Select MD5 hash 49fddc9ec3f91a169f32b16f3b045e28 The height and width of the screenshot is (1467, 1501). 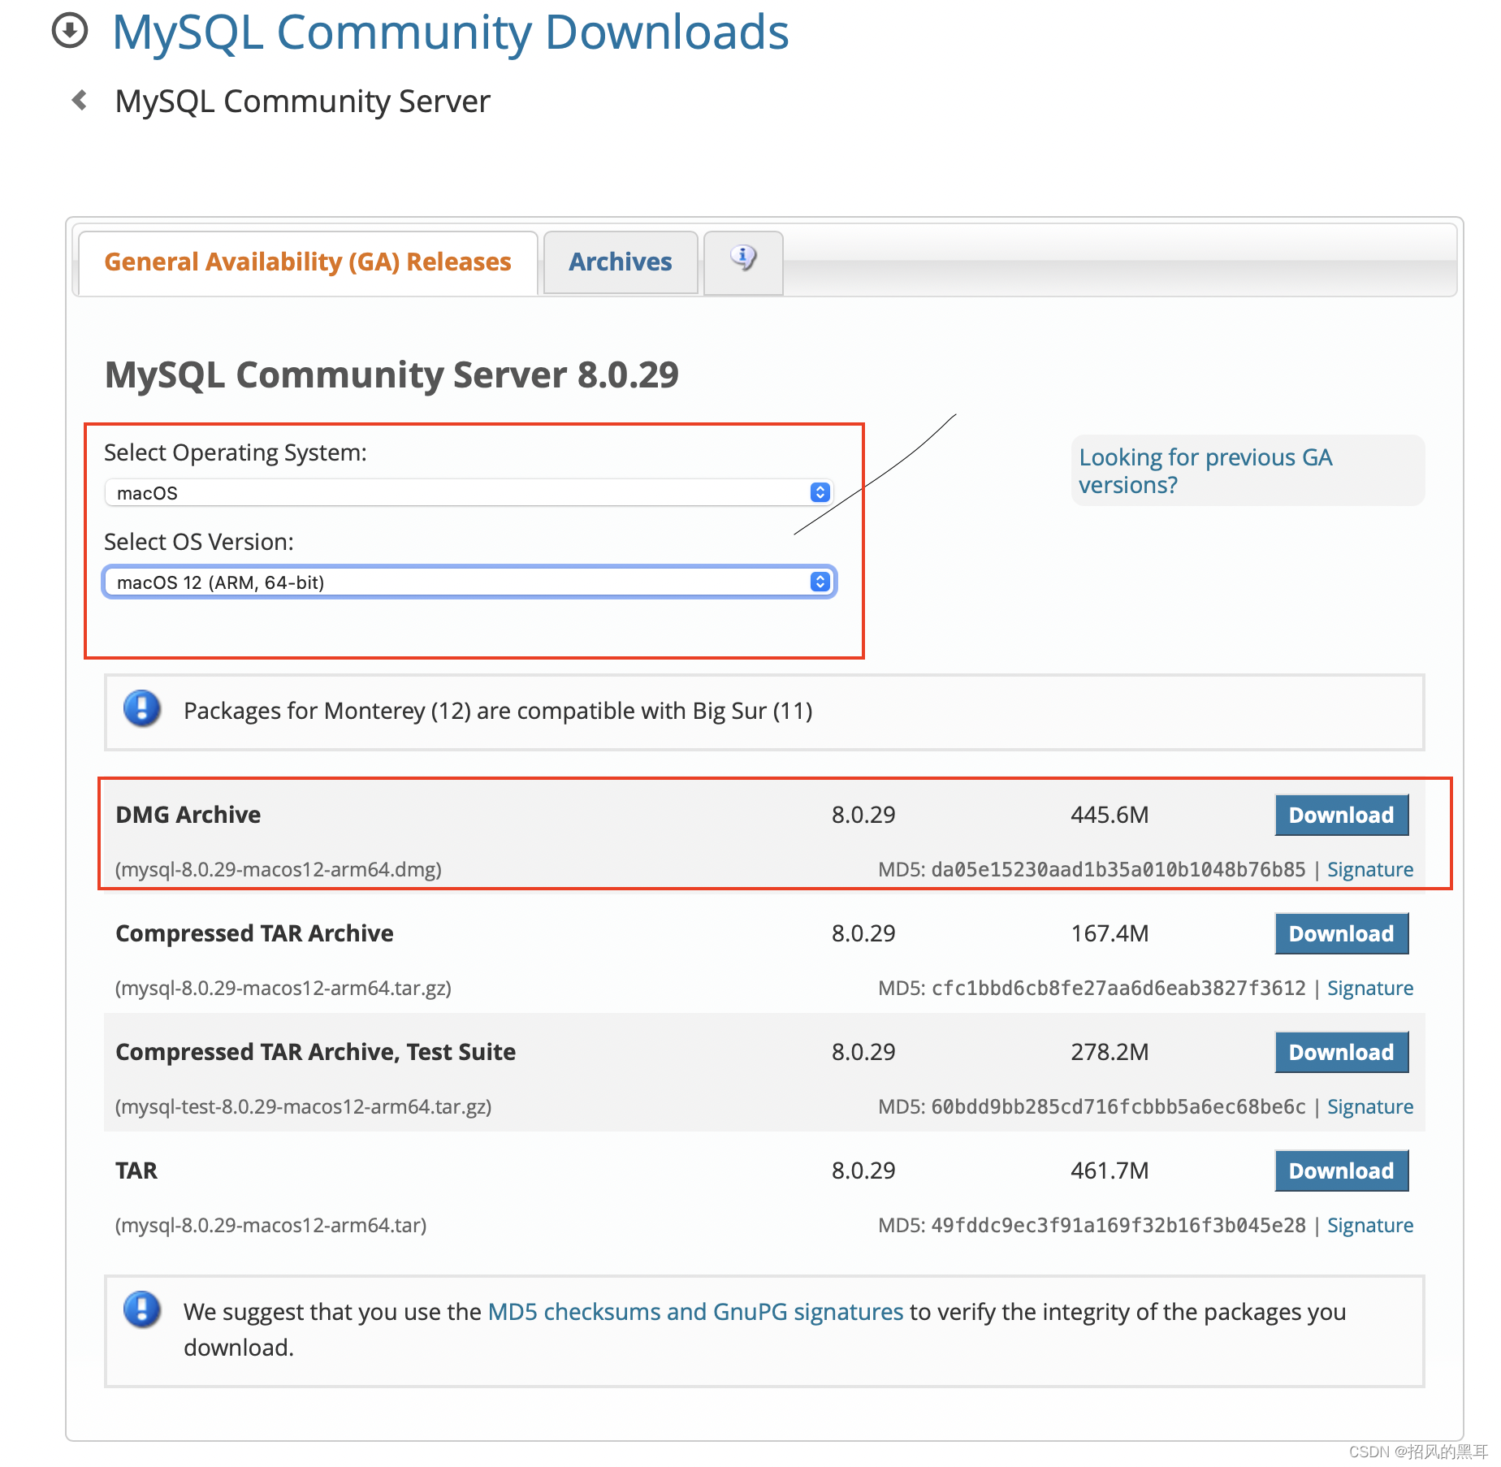tap(1118, 1225)
